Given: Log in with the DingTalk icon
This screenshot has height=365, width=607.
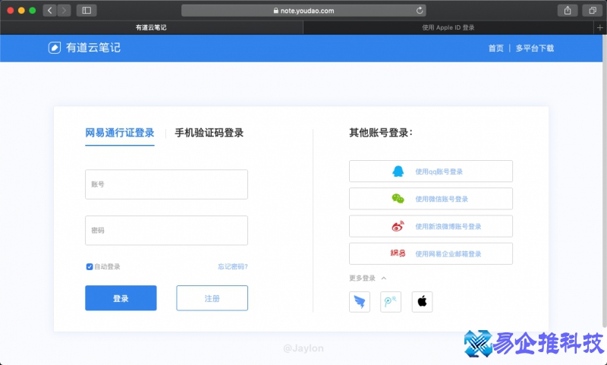Looking at the screenshot, I should tap(360, 301).
